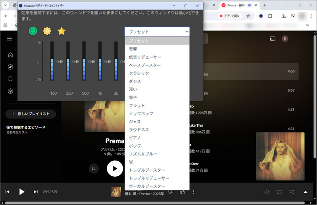Select クラシック preset
317x205 pixels.
click(157, 73)
